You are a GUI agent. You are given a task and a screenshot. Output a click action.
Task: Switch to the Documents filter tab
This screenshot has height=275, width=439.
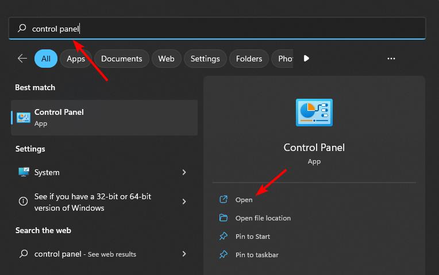click(121, 59)
